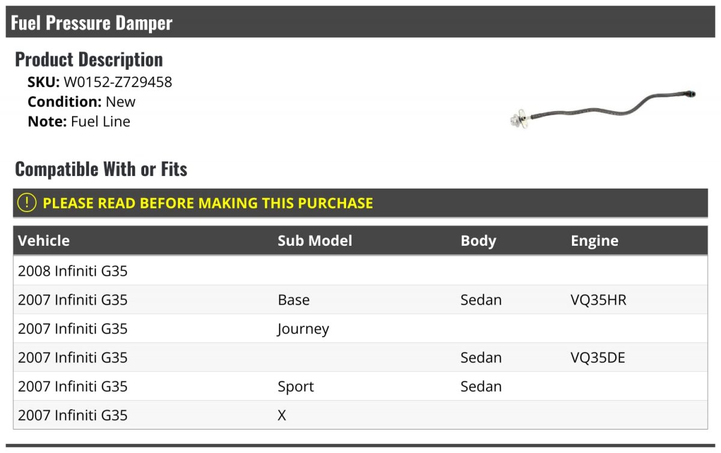This screenshot has width=721, height=453.
Task: Click the yellow exclamation warning icon
Action: click(x=27, y=203)
